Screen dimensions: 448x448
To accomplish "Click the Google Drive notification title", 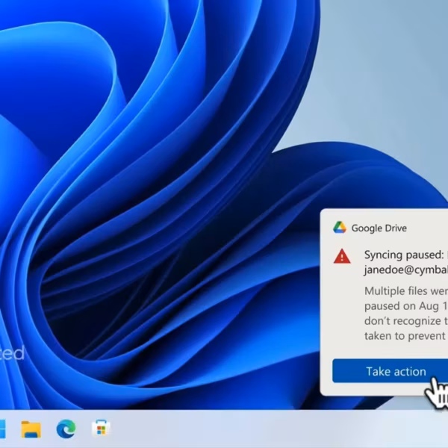I will [379, 228].
